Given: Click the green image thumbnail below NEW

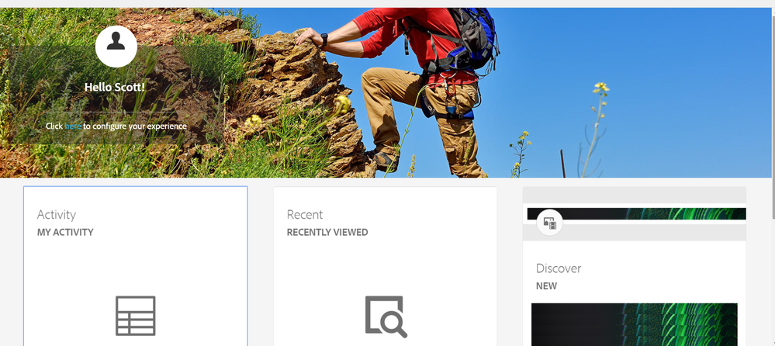Looking at the screenshot, I should 634,324.
